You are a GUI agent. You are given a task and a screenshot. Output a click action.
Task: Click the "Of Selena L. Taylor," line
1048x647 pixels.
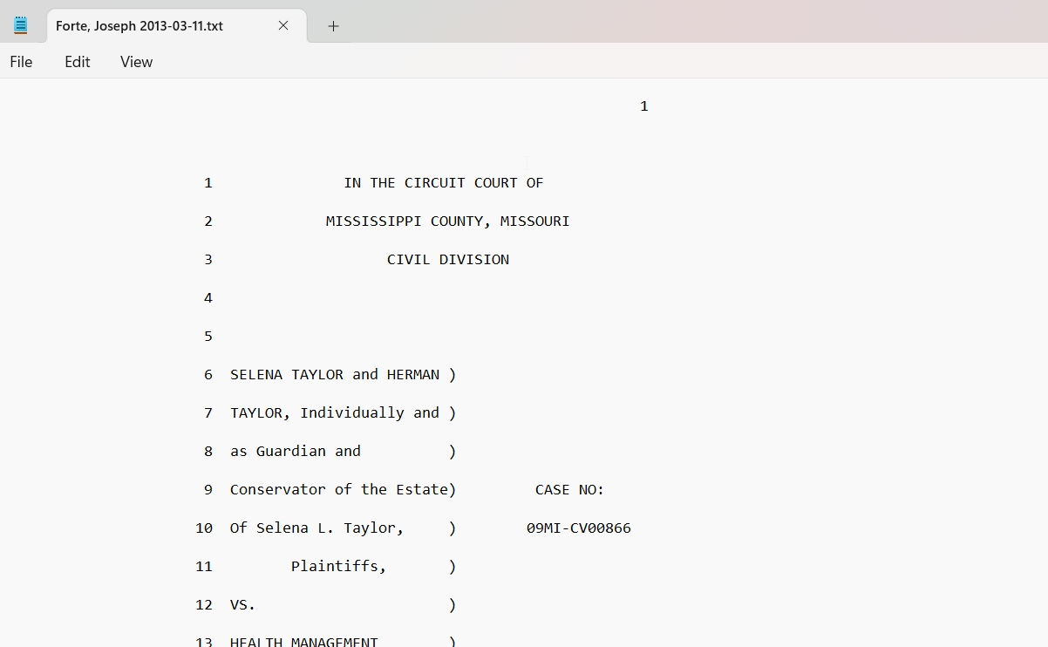316,528
